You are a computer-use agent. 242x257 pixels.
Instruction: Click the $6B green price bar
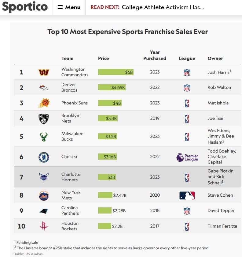click(116, 72)
